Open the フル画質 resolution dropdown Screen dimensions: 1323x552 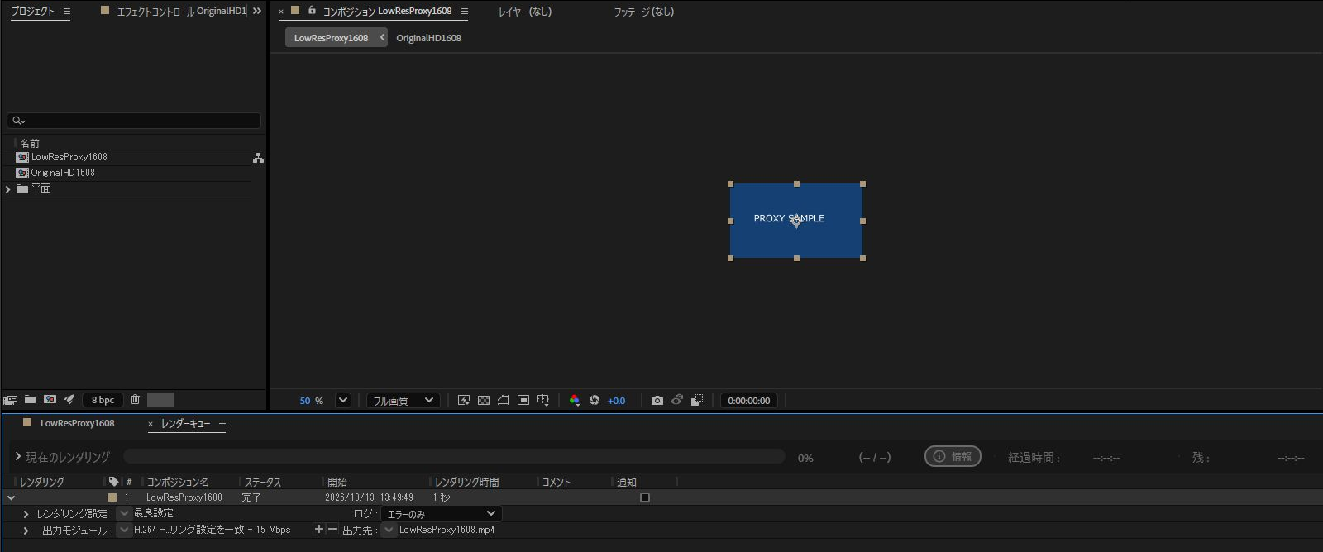coord(404,401)
